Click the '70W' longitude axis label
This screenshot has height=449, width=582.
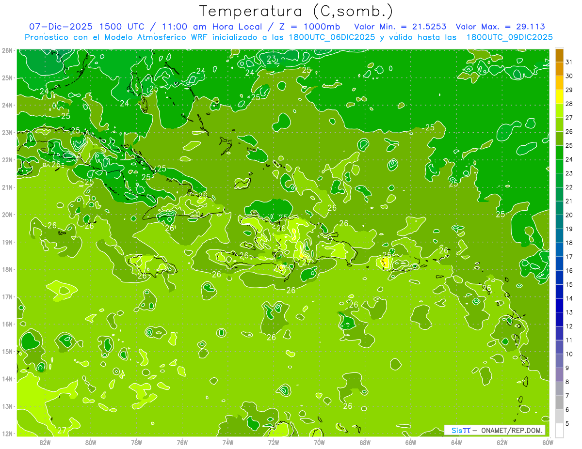[x=319, y=442]
